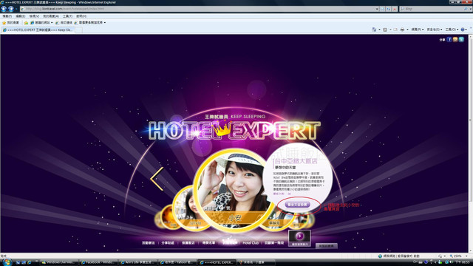Click the add-to-favorites-bar star icon
The height and width of the screenshot is (266, 473).
[x=26, y=23]
